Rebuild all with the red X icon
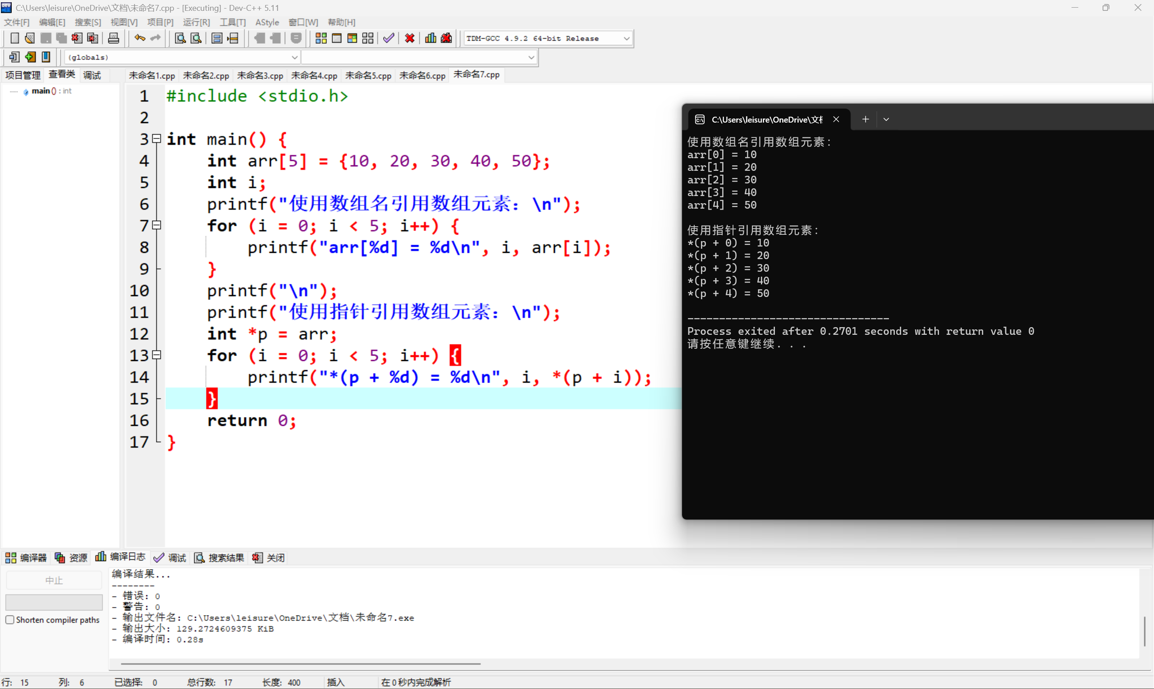 click(x=409, y=38)
